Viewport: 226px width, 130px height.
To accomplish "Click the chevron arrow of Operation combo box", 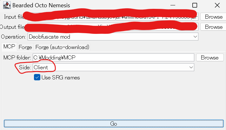I will (x=195, y=37).
